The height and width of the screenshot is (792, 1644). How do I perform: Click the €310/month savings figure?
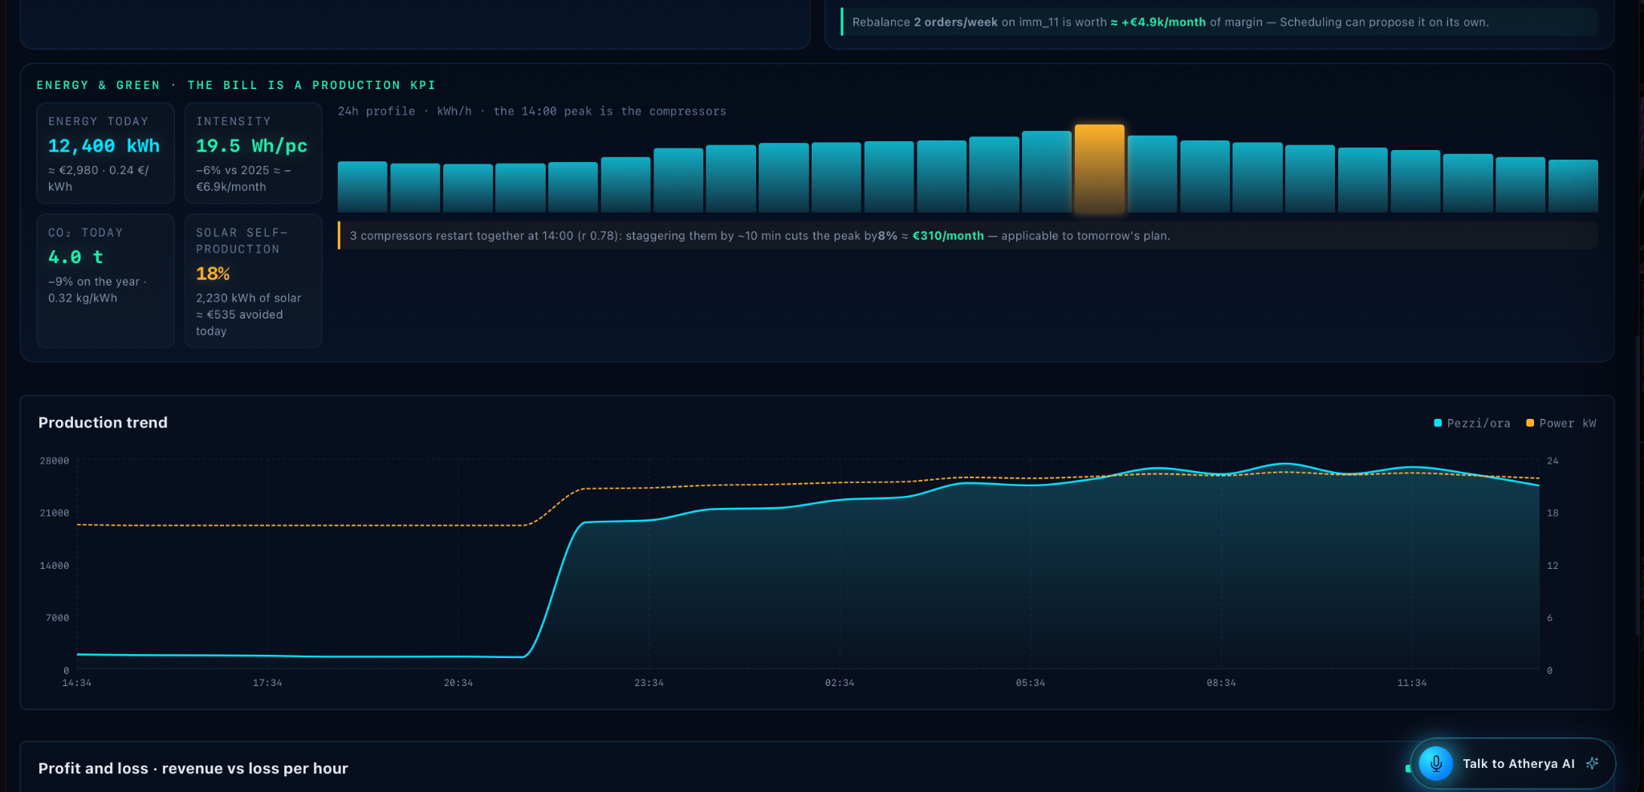pyautogui.click(x=948, y=236)
